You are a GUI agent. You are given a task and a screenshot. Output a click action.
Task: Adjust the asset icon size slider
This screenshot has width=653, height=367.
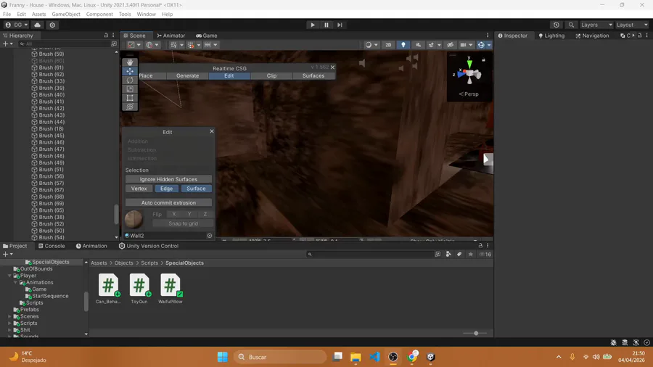pos(476,334)
